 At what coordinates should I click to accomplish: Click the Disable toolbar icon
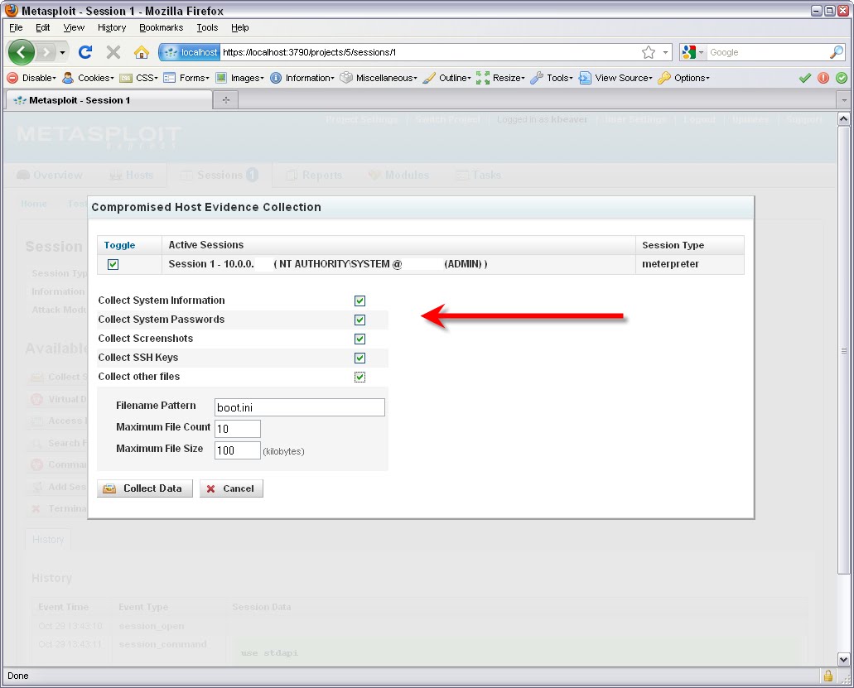pyautogui.click(x=12, y=78)
